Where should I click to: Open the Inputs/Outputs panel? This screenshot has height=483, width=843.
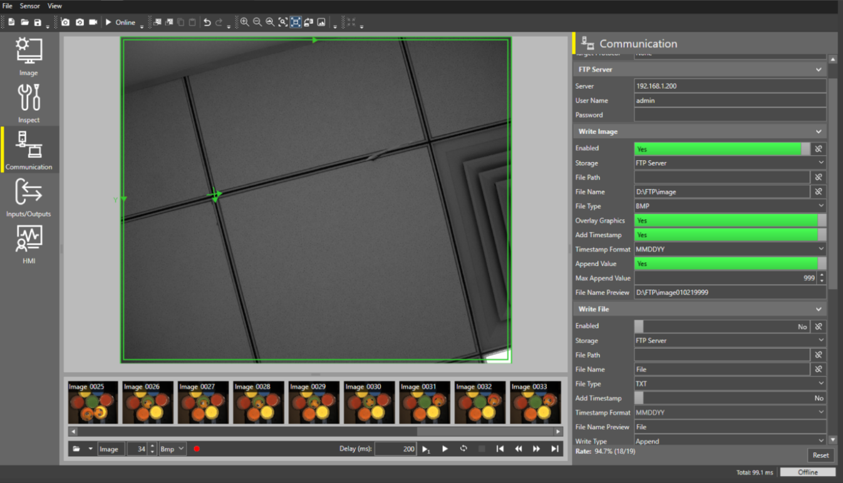point(29,197)
